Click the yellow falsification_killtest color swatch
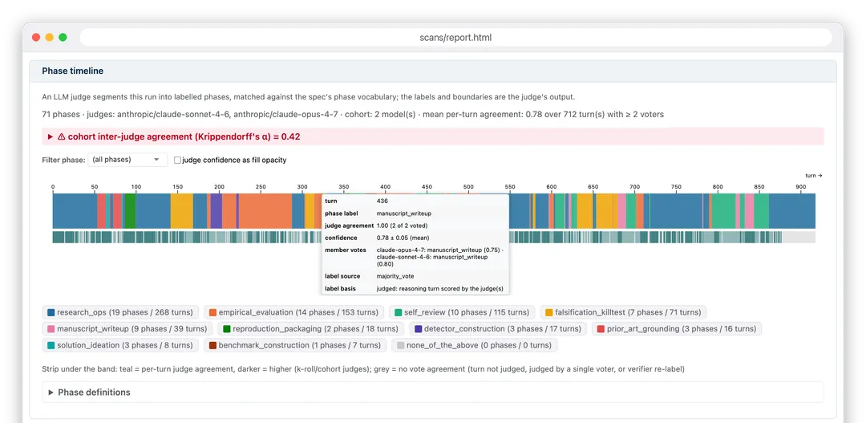Image resolution: width=866 pixels, height=423 pixels. pos(548,312)
